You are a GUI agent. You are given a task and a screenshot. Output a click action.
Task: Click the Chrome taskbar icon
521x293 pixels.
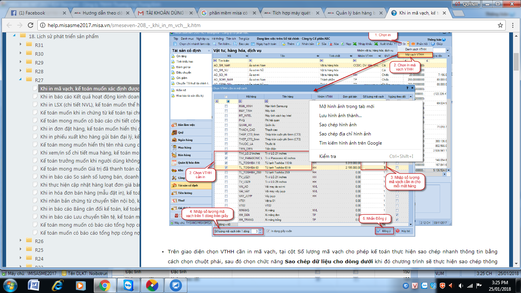click(104, 285)
